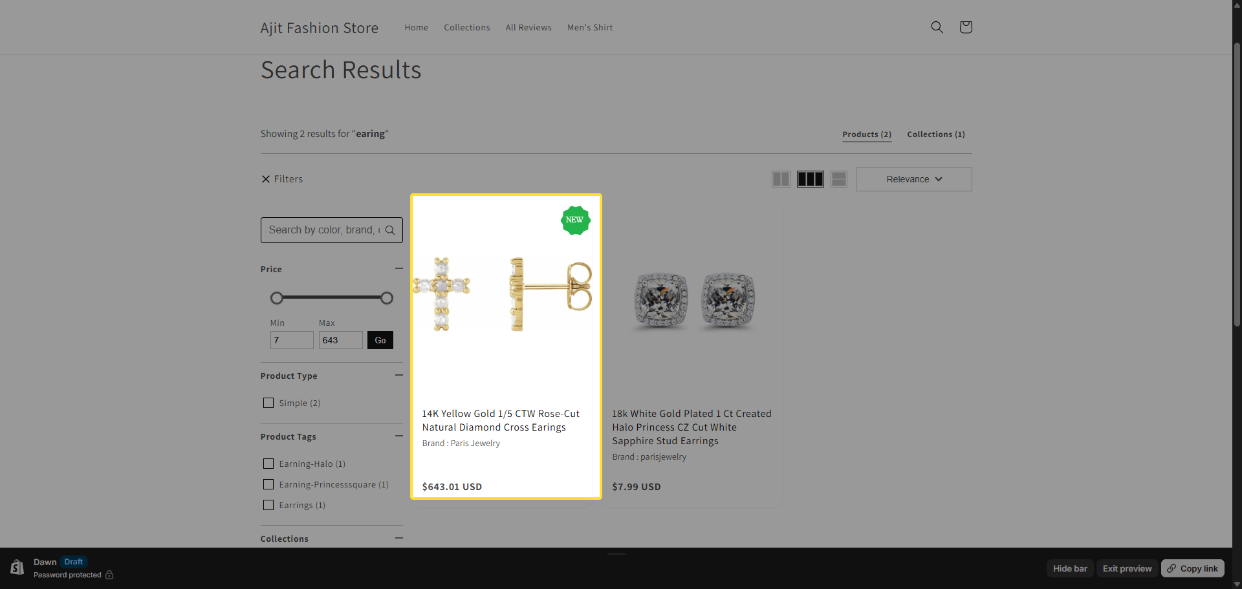Tick the Earning-Princesssquare checkbox

tap(268, 484)
